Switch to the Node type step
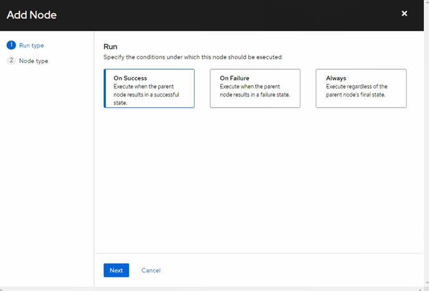The width and height of the screenshot is (429, 291). point(34,60)
